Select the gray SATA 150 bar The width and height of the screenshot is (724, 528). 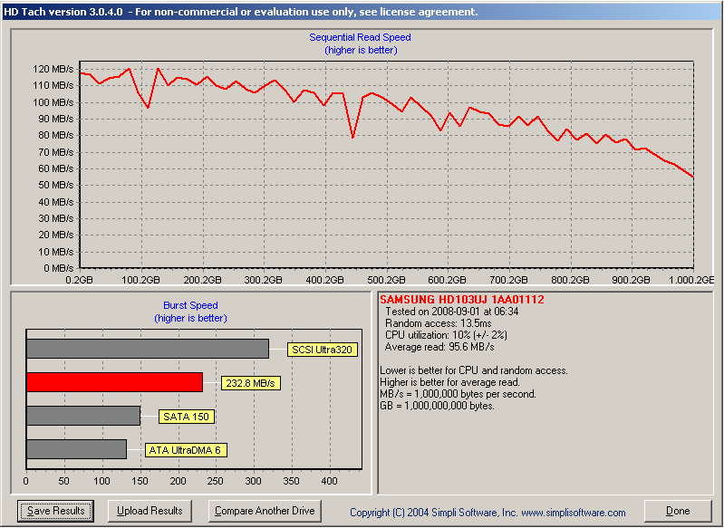(x=83, y=416)
